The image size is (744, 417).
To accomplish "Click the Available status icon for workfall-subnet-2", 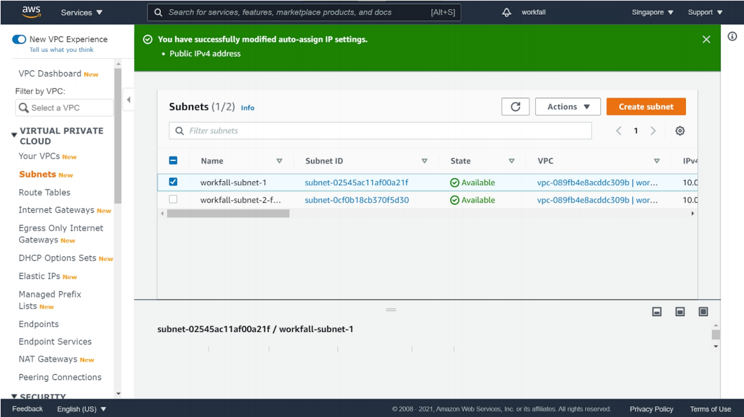I will (x=454, y=201).
